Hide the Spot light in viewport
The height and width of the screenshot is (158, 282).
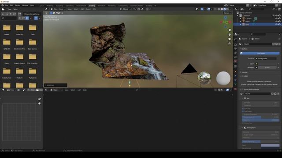(276, 24)
